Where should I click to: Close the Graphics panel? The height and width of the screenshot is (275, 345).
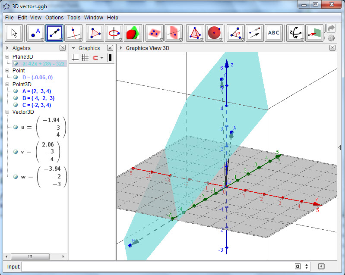pos(110,48)
